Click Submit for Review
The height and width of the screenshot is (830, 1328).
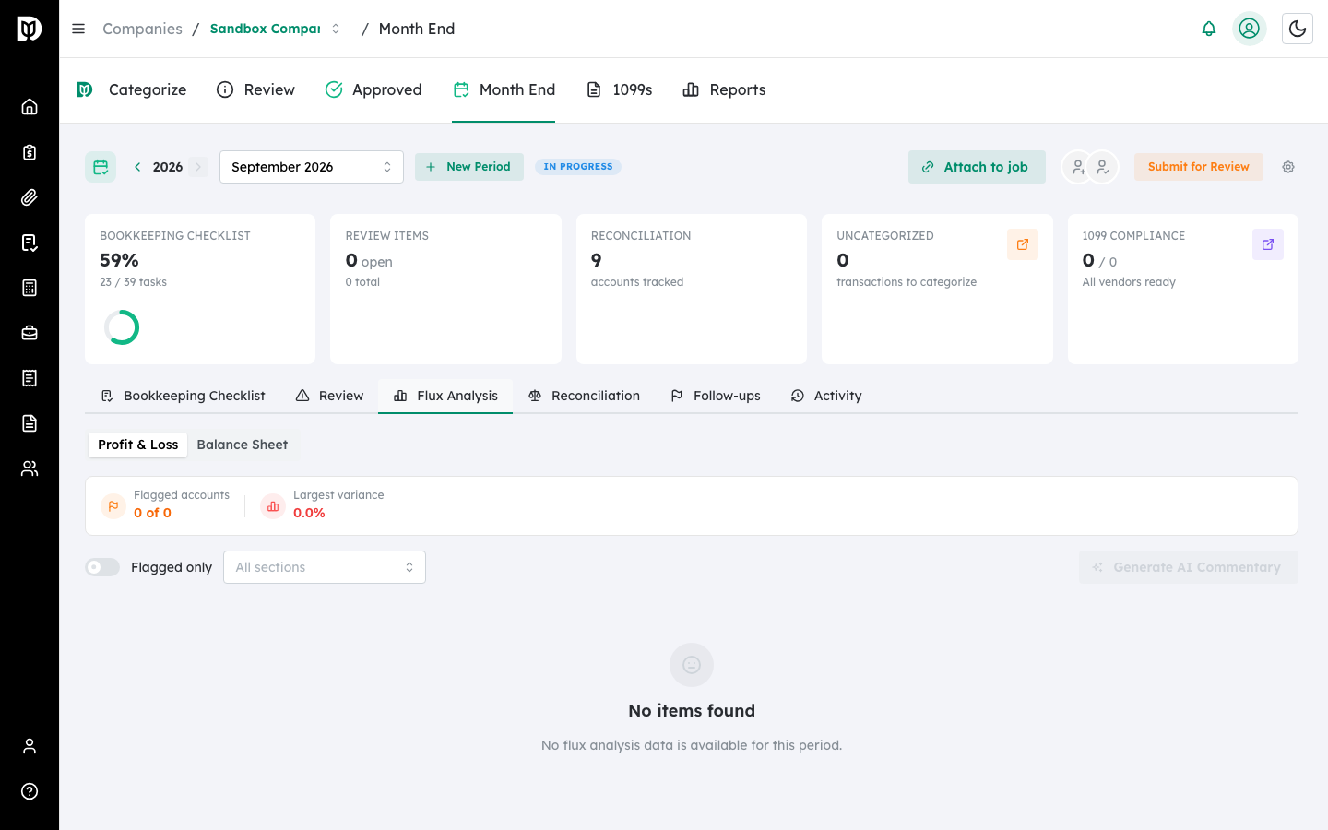coord(1198,167)
